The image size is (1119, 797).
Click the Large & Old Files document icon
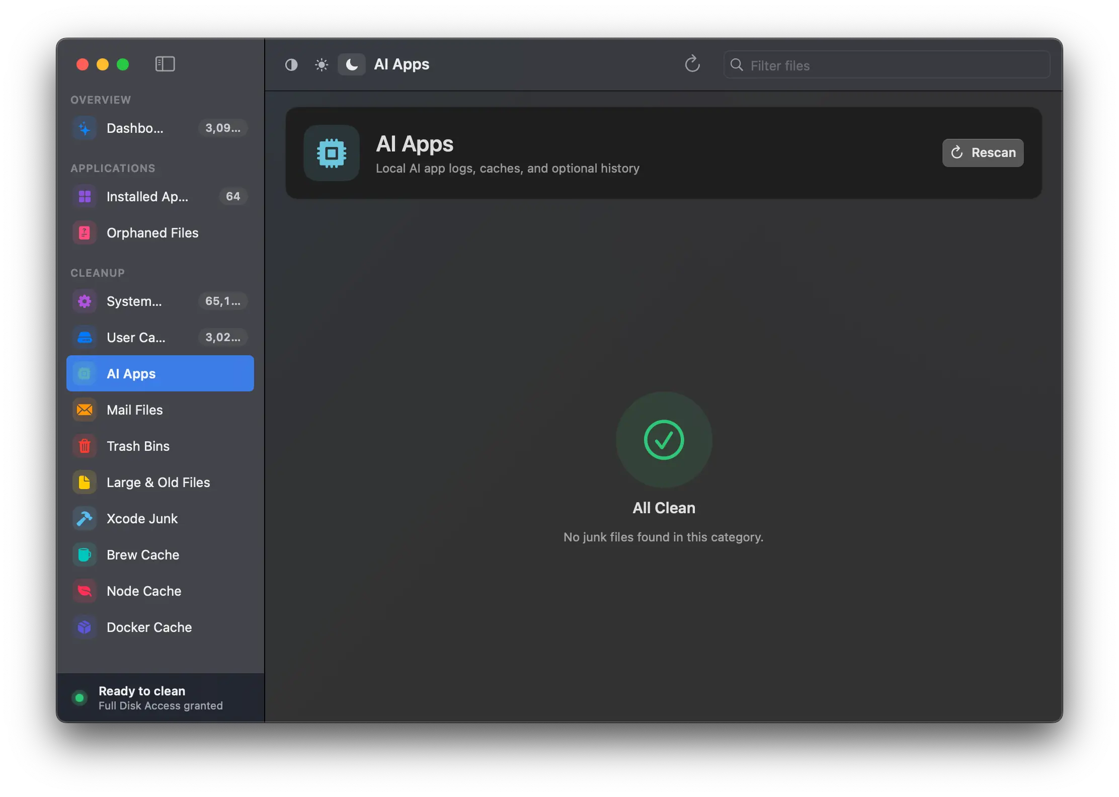(85, 483)
